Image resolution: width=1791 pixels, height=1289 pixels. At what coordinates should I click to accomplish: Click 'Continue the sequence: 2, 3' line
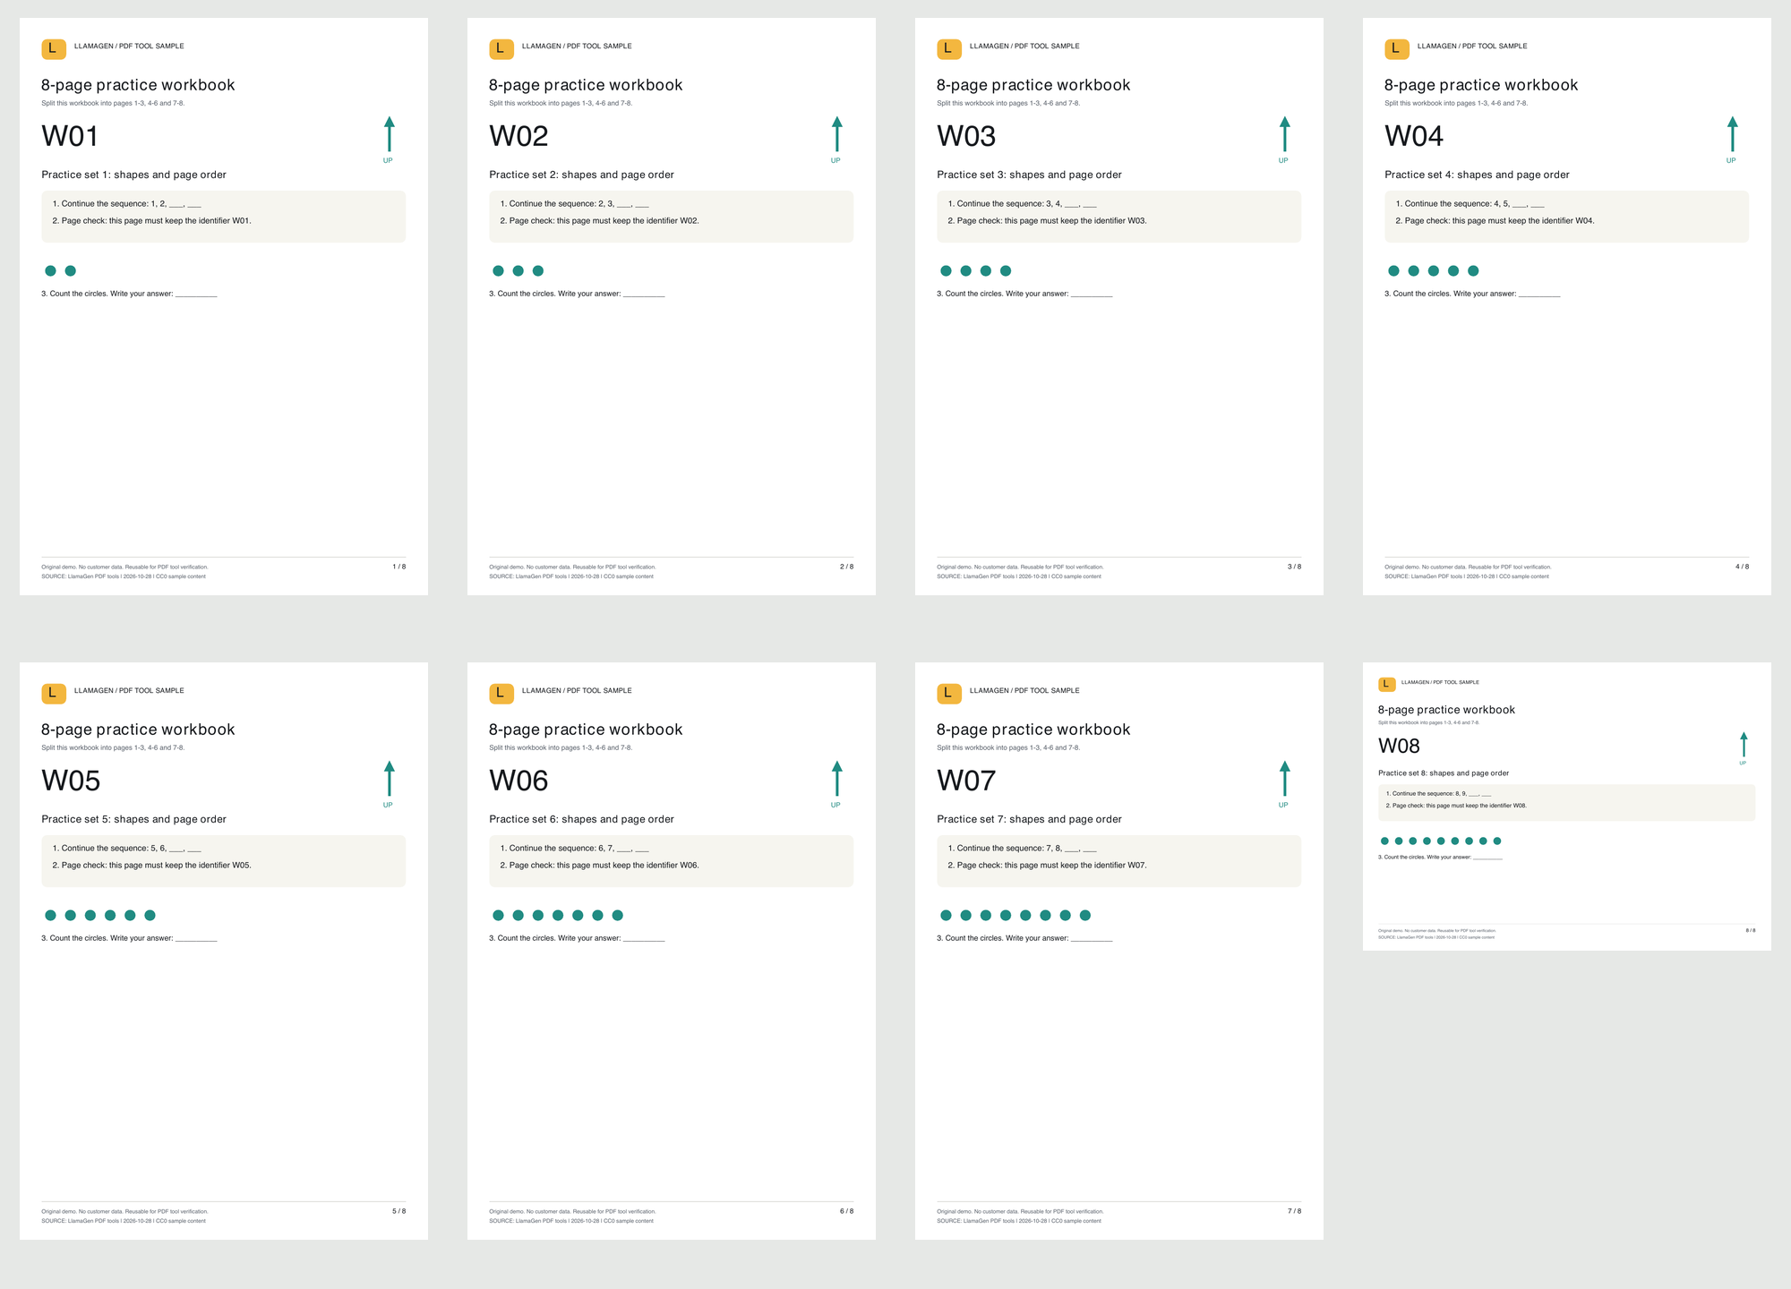(574, 204)
